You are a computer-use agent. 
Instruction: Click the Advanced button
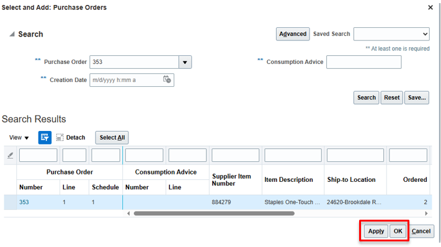[x=293, y=34]
